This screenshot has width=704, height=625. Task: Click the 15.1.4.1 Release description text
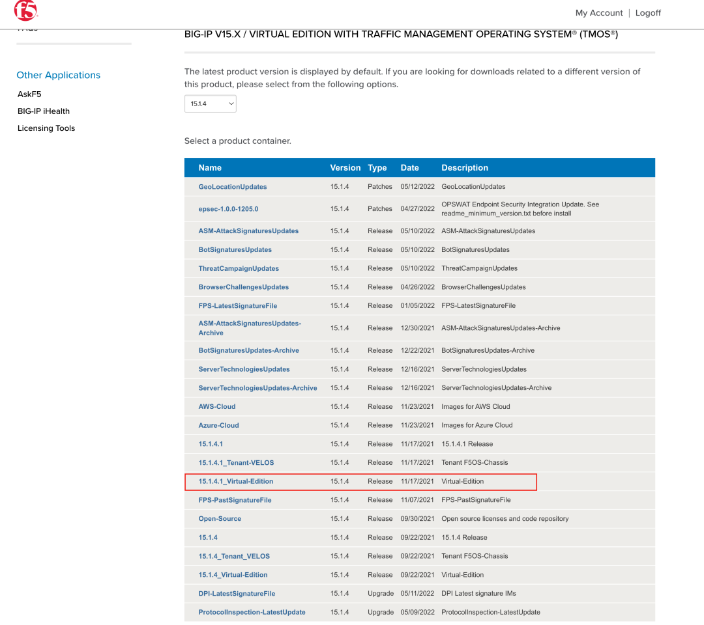(x=467, y=444)
